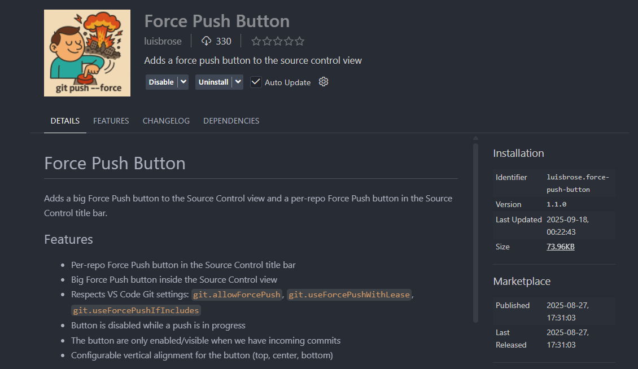The width and height of the screenshot is (638, 369).
Task: Click the Disable button
Action: point(161,82)
